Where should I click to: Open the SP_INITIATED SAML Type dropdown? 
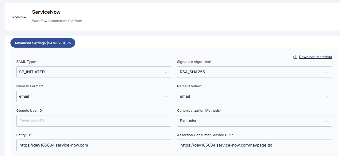pyautogui.click(x=94, y=72)
